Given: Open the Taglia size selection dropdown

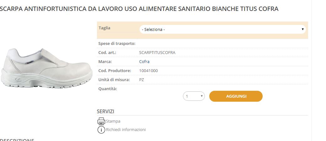Looking at the screenshot, I should (x=222, y=29).
